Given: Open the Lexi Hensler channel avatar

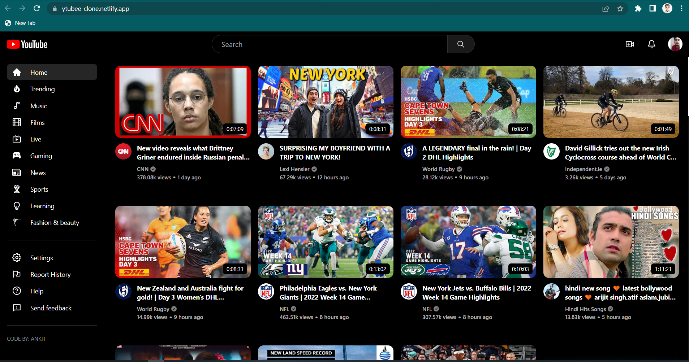Looking at the screenshot, I should [266, 152].
